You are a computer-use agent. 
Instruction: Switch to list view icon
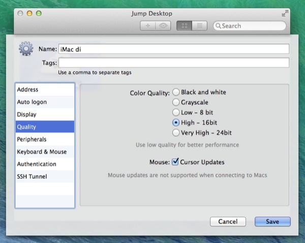point(200,26)
